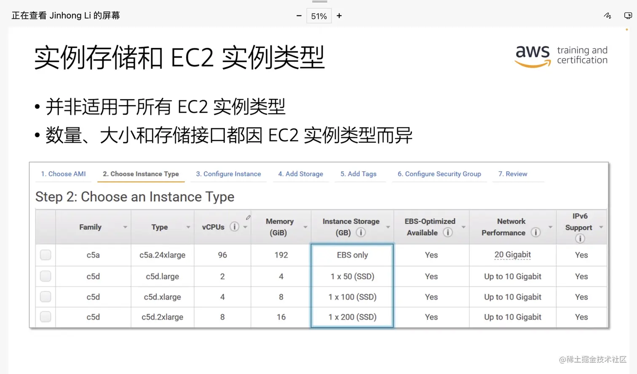
Task: Open the Instance Storage column dropdown
Action: point(388,227)
